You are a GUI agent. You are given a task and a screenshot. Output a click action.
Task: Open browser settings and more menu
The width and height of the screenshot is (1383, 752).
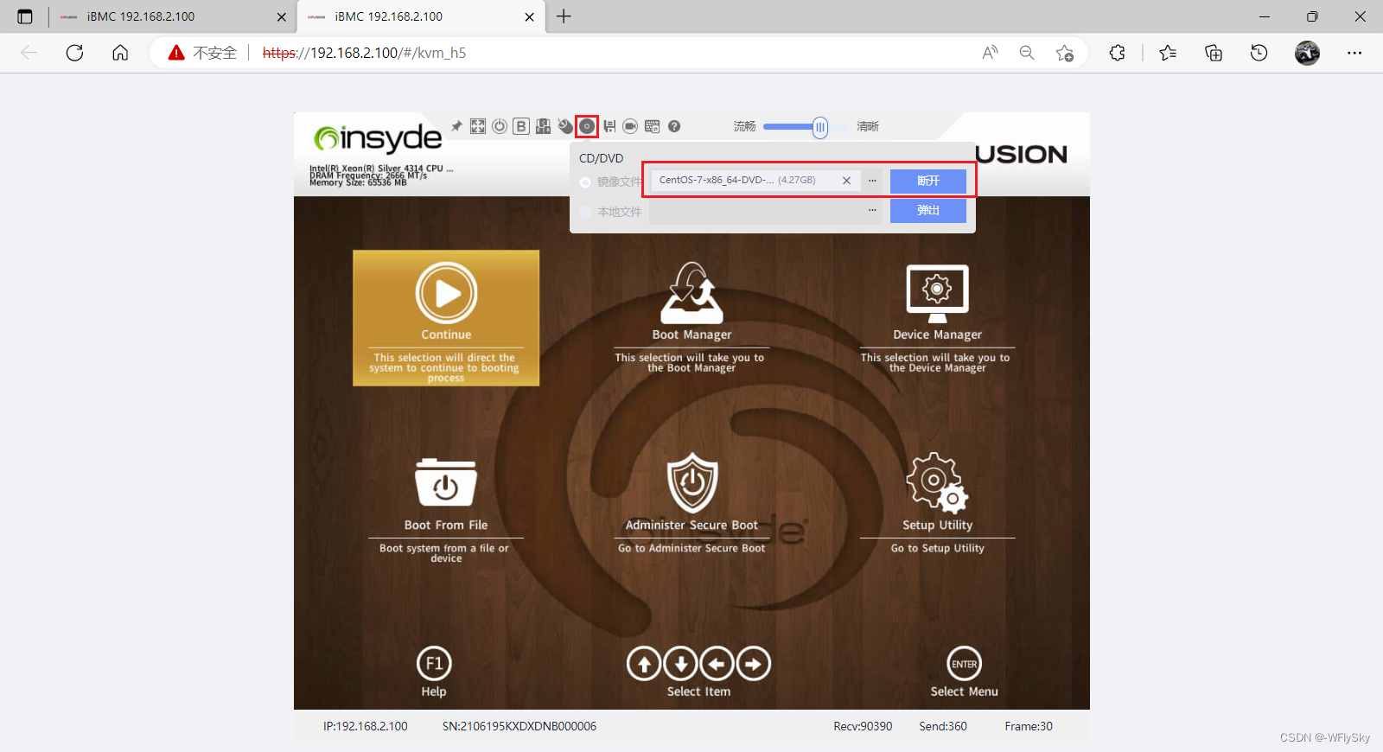pos(1354,53)
